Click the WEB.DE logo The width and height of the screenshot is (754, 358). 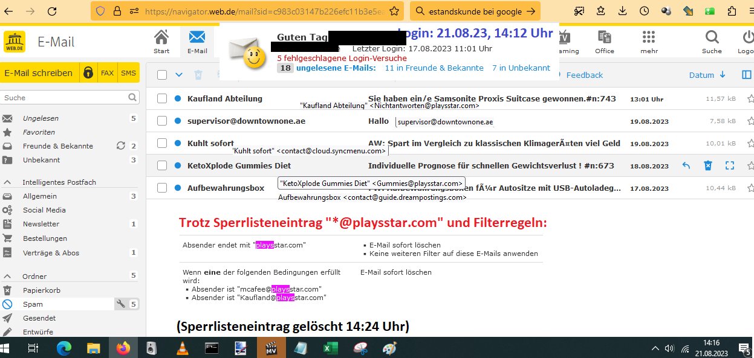coord(15,42)
